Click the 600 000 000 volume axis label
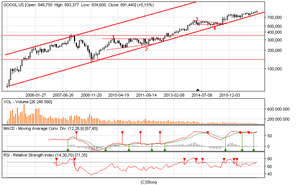This screenshot has height=185, width=296. click(278, 109)
